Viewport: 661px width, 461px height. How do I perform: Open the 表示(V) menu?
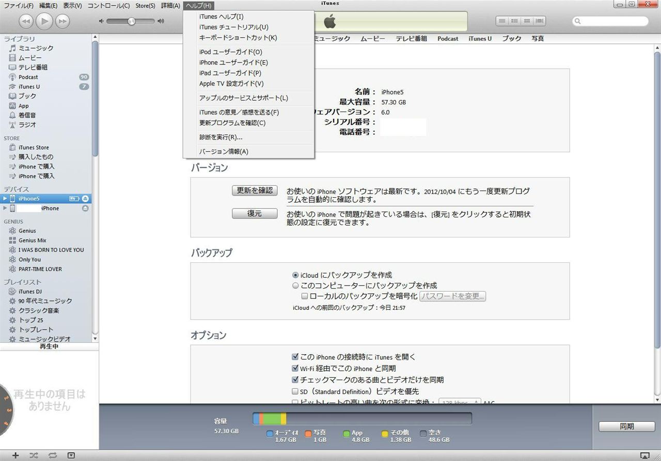(x=72, y=6)
